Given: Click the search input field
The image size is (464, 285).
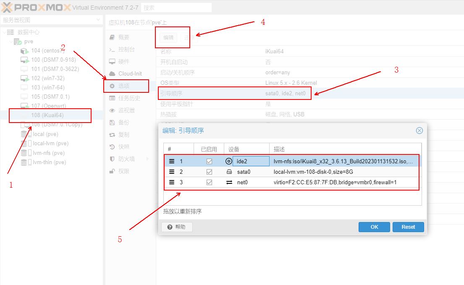Looking at the screenshot, I should click(x=176, y=8).
